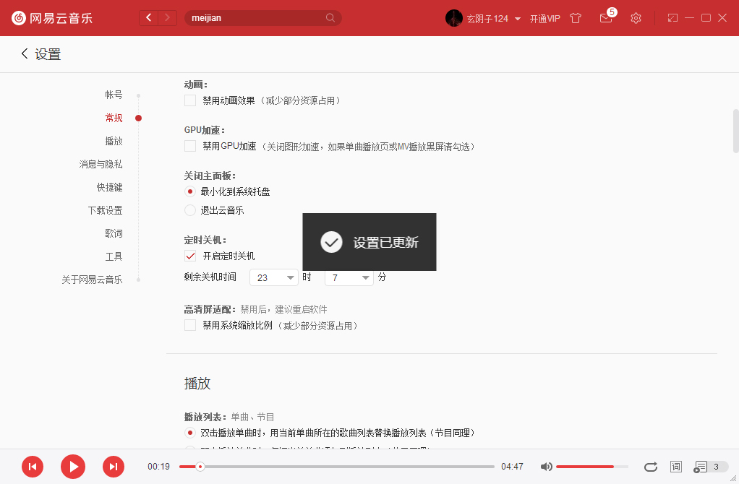Open the shutdown hour dropdown showing 23
The width and height of the screenshot is (739, 484).
(273, 277)
